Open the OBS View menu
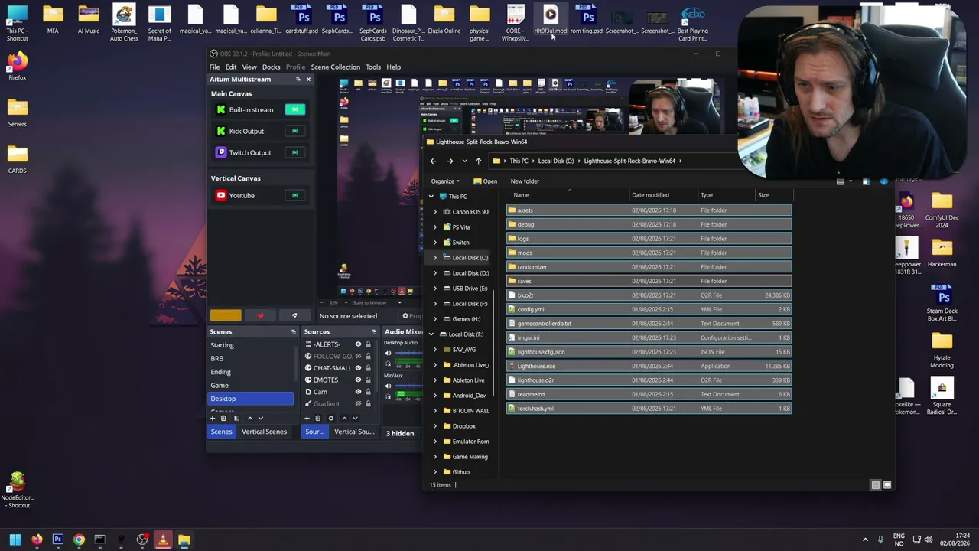This screenshot has height=551, width=979. (x=249, y=67)
